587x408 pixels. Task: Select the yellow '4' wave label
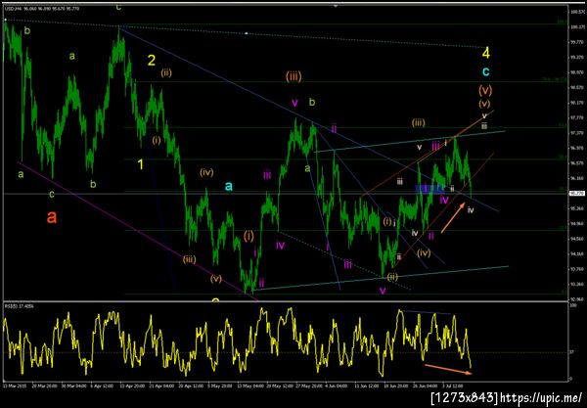[485, 53]
